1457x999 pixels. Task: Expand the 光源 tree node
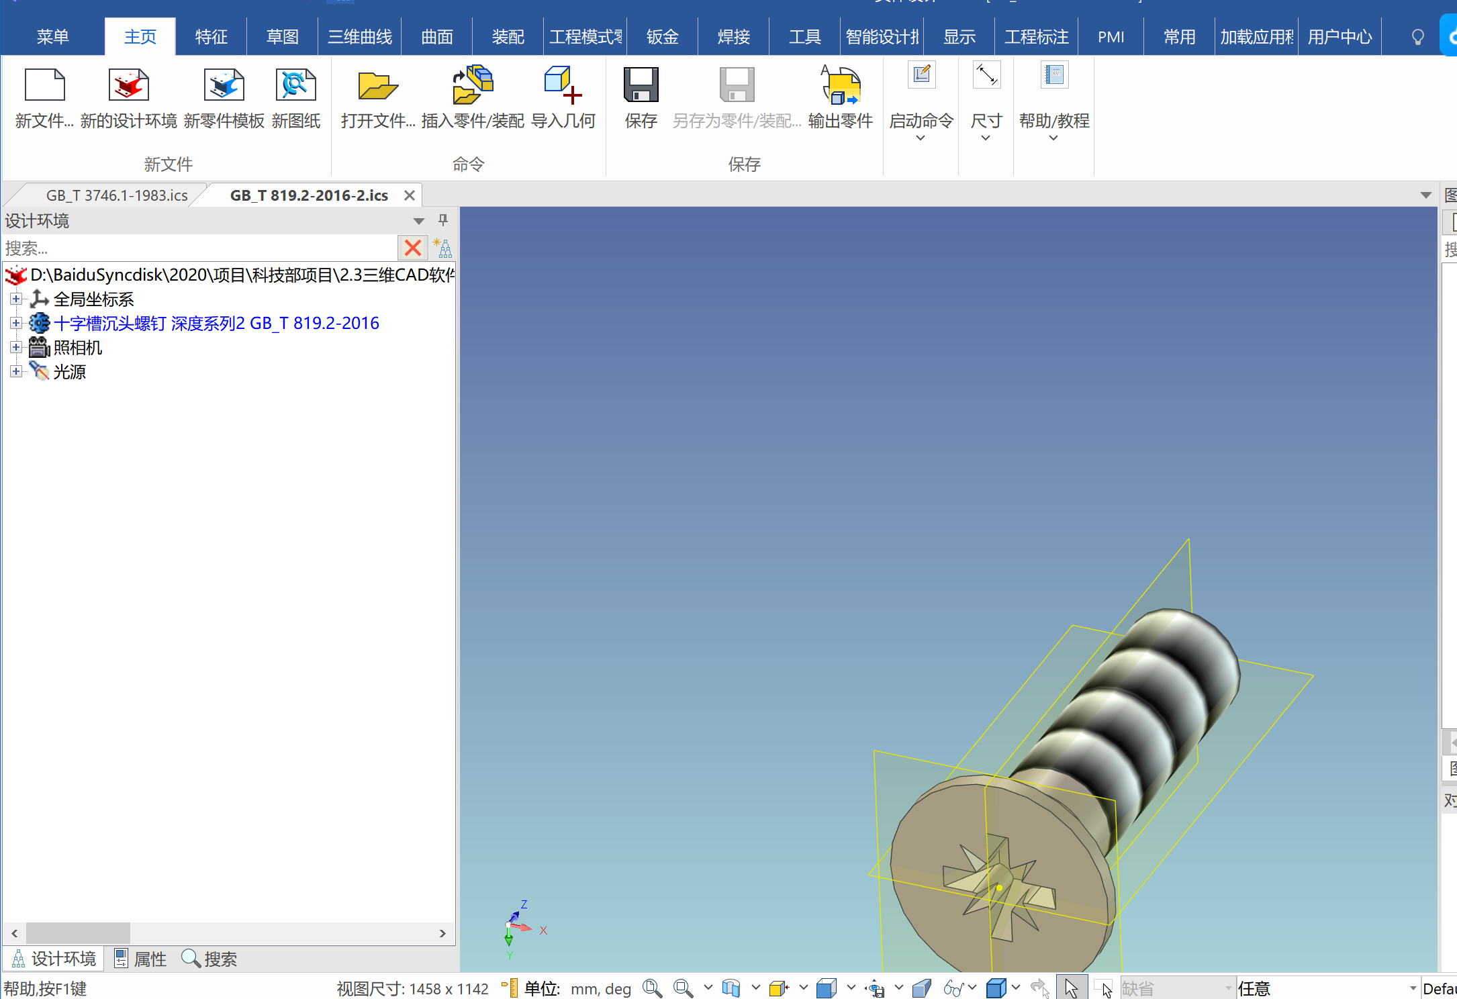tap(16, 371)
